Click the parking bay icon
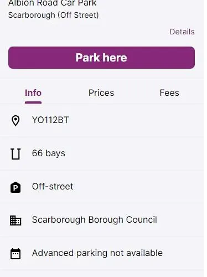The height and width of the screenshot is (277, 207). 15,154
